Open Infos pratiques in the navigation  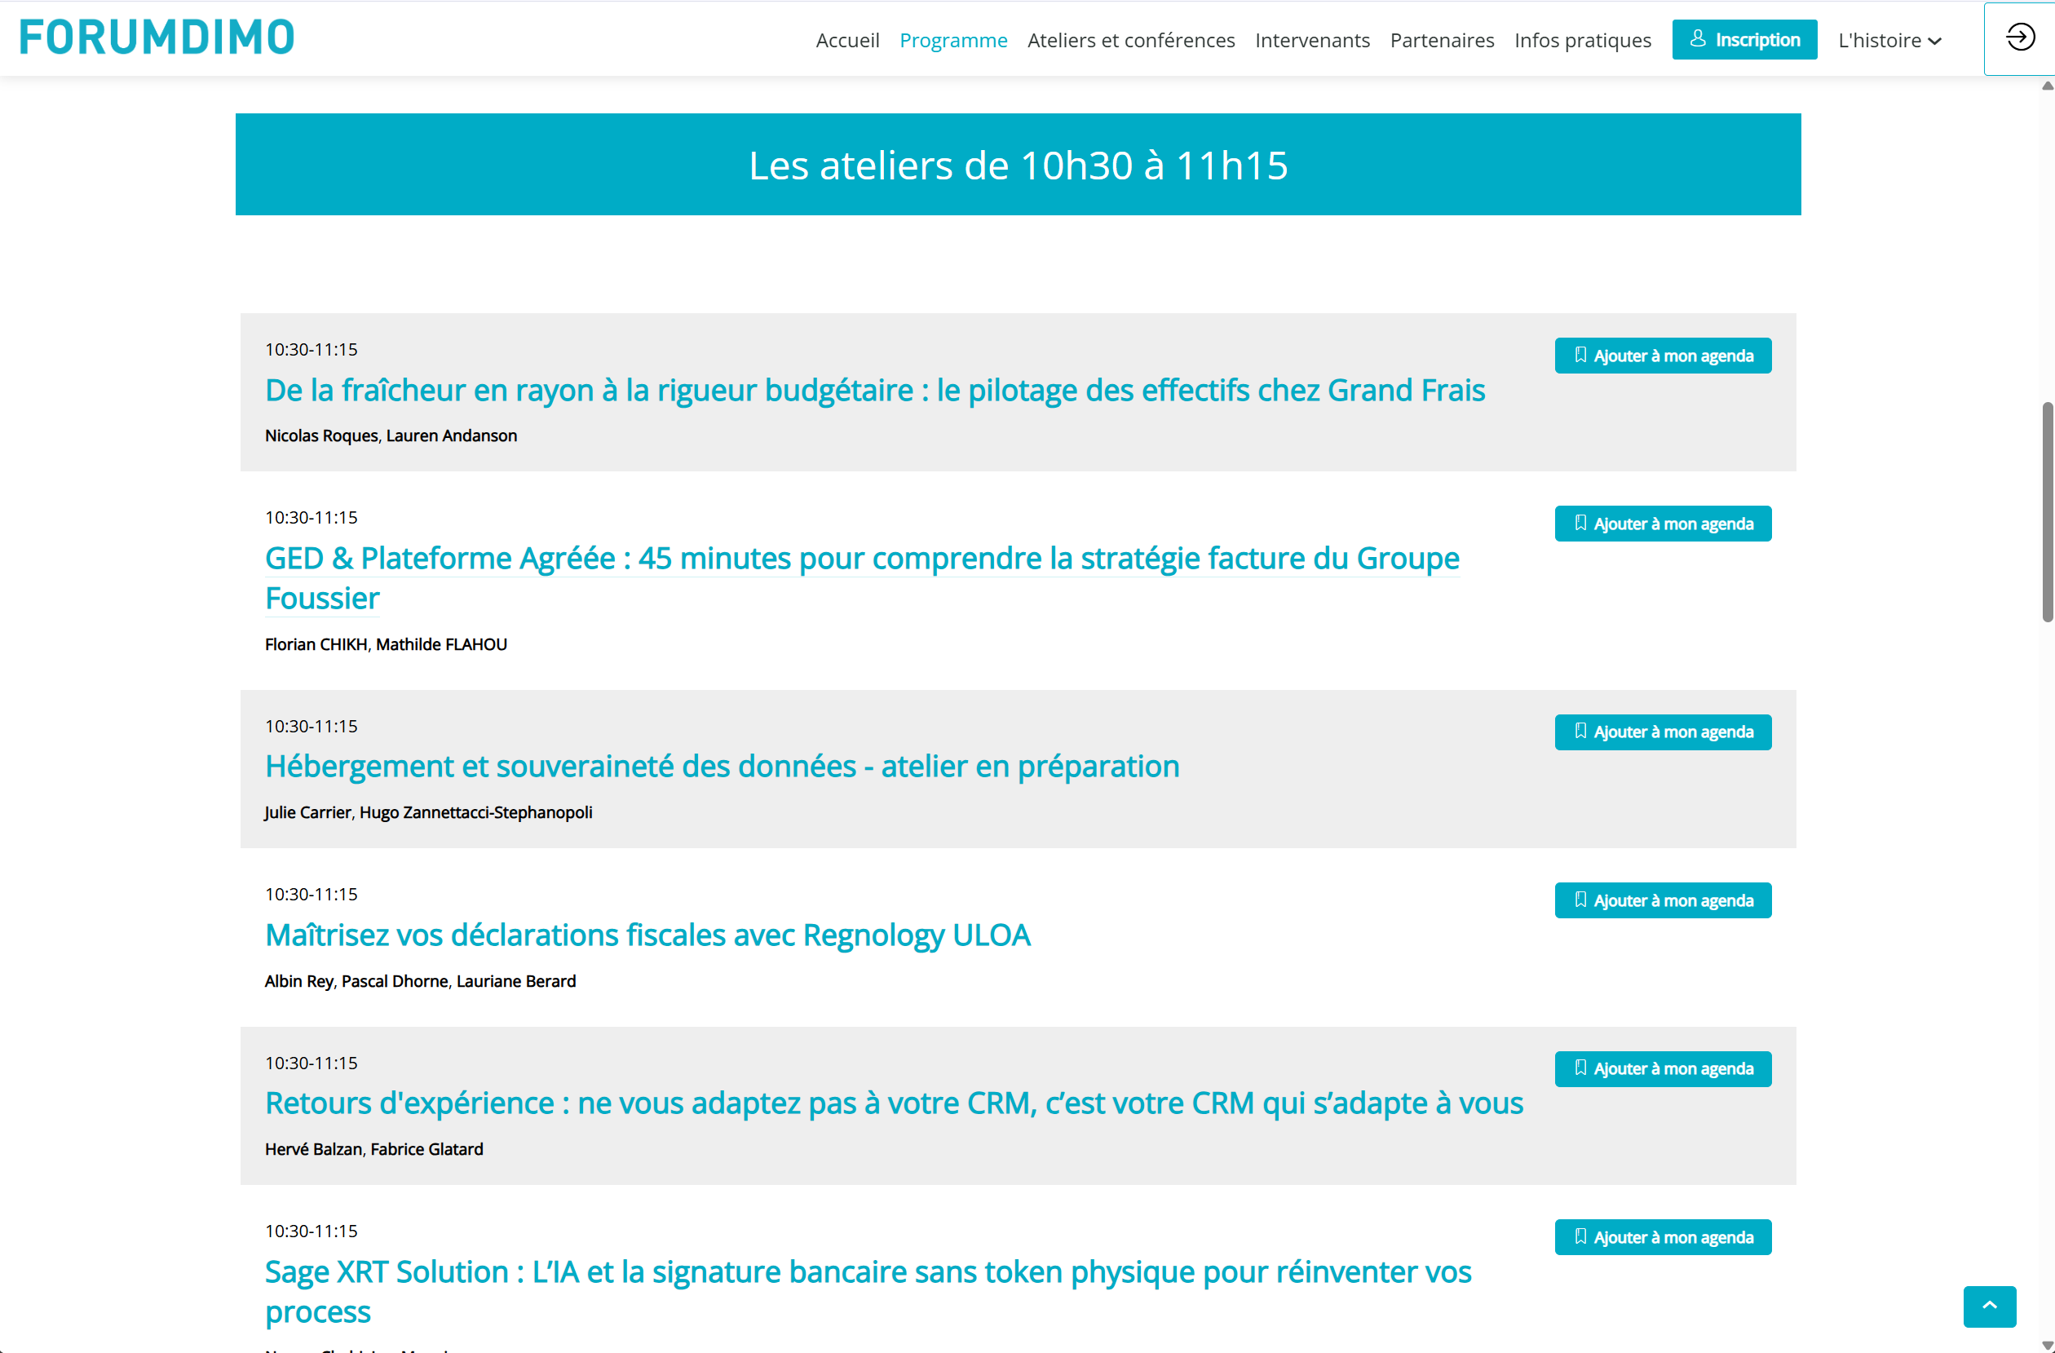(1582, 41)
